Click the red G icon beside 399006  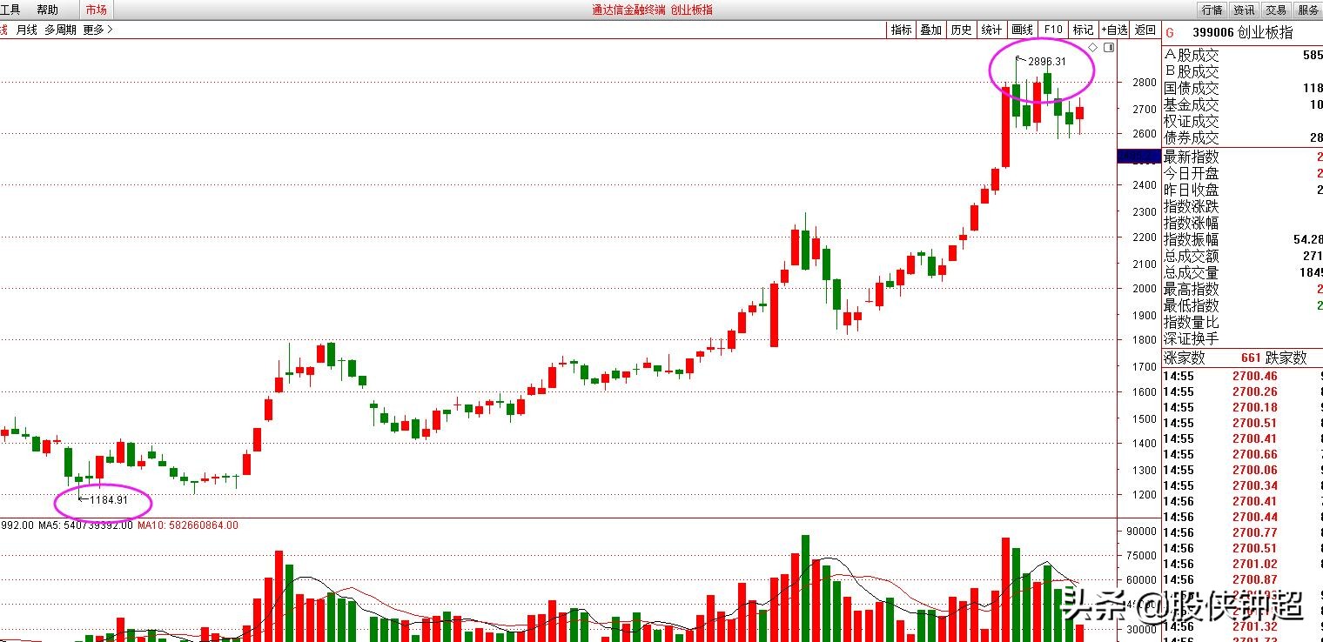(x=1169, y=33)
